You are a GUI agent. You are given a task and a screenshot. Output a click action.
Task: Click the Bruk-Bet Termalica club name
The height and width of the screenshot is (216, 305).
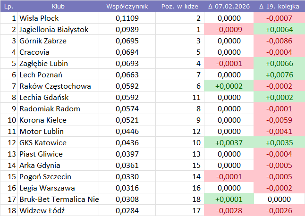coord(59,199)
